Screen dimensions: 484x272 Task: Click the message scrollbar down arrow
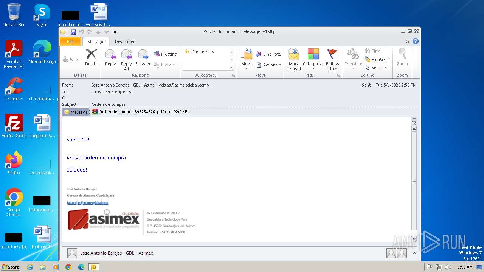coord(414,238)
